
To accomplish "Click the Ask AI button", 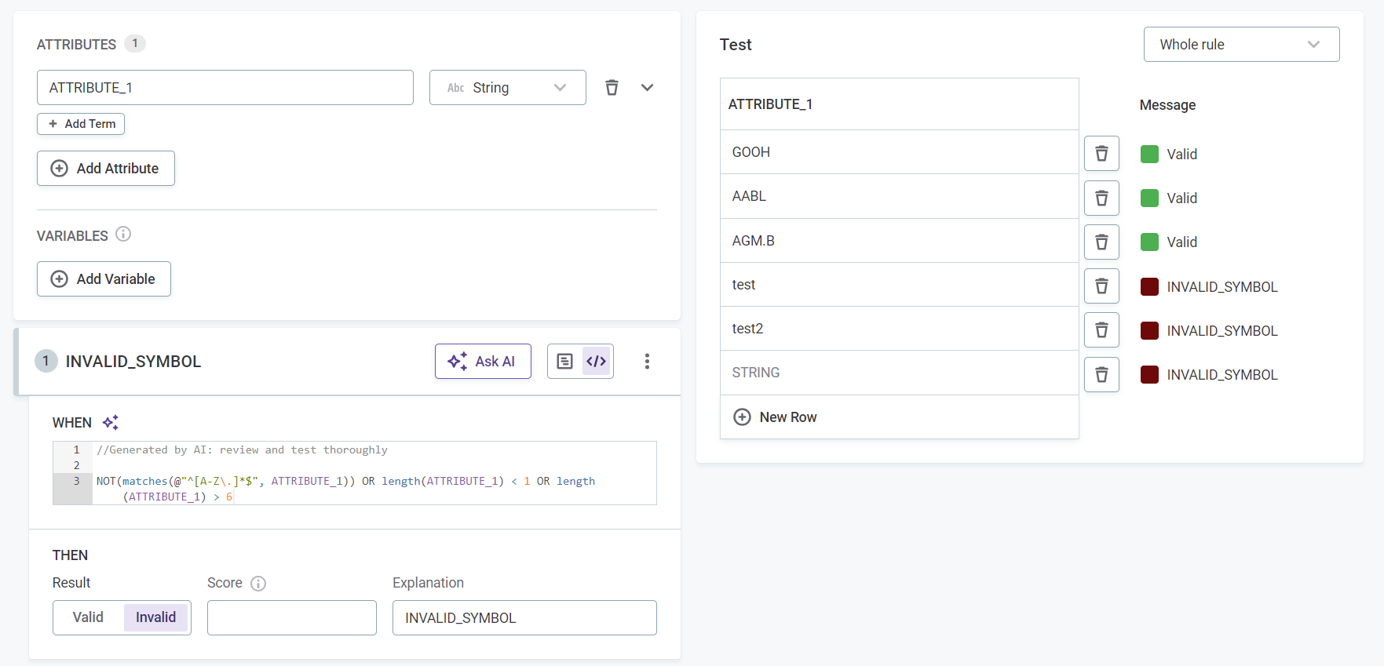I will [x=483, y=361].
